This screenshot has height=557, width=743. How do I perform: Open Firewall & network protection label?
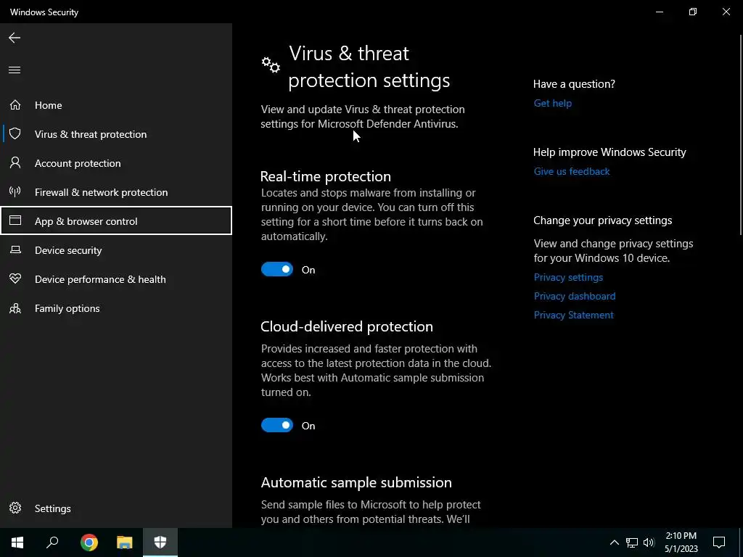[x=101, y=192]
